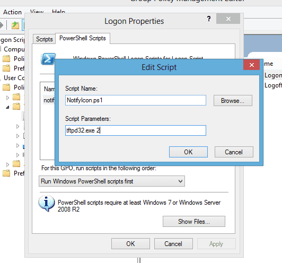Screen dimensions: 282x263
Task: Click the up-folder toolbar icon
Action: [x=15, y=25]
